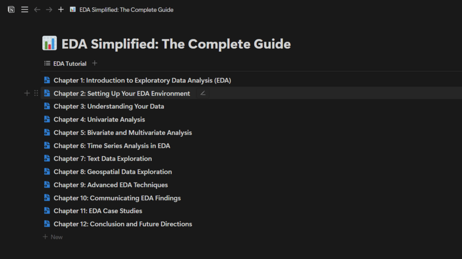This screenshot has width=462, height=259.
Task: Open Chapter 4: Univariate Analysis
Action: (99, 120)
